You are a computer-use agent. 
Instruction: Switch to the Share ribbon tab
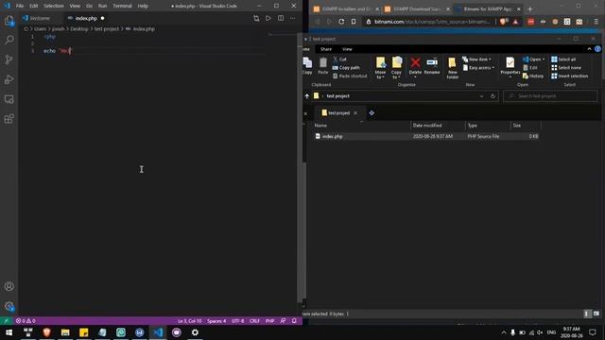click(x=325, y=49)
